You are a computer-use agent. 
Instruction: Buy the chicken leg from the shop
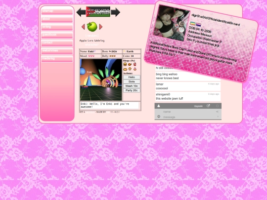[130, 64]
